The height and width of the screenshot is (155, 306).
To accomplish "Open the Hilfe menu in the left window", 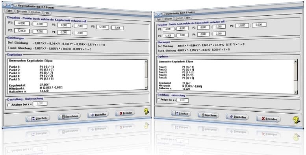I will 47,13.
